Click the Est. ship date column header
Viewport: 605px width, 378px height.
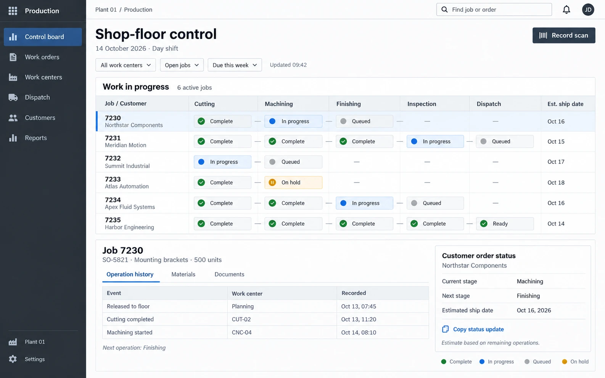click(x=565, y=104)
